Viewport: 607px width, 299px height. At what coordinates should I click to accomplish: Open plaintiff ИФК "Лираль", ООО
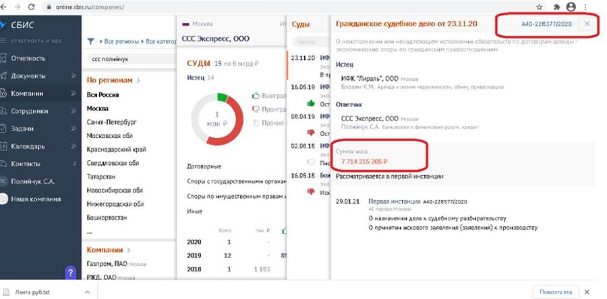tap(370, 78)
